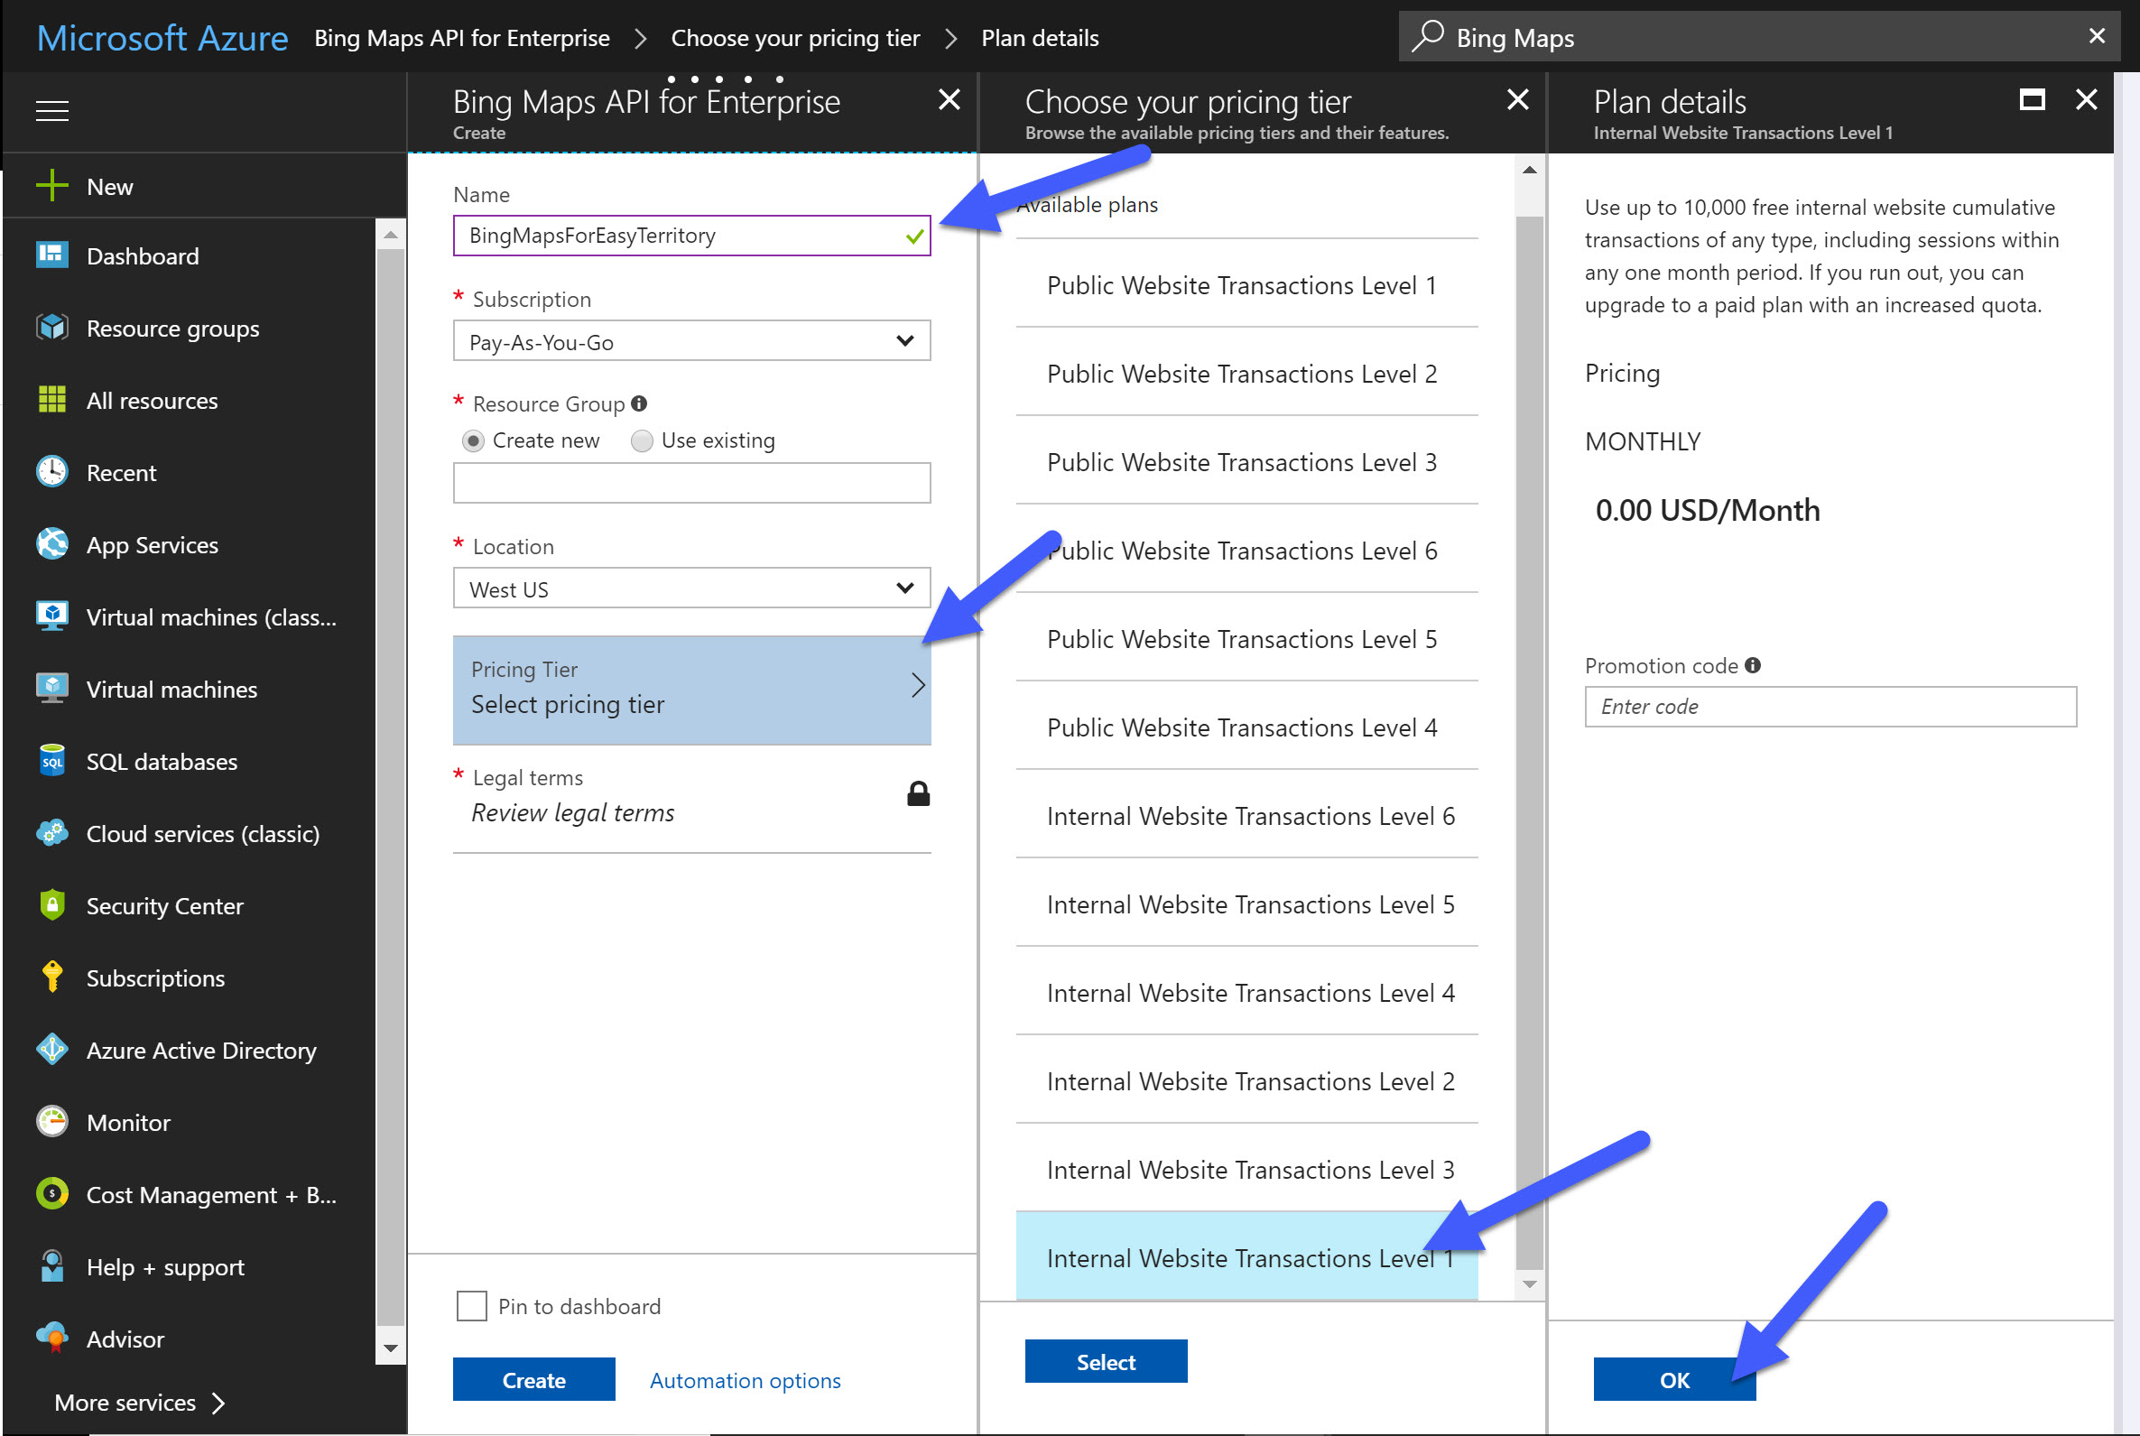This screenshot has height=1436, width=2140.
Task: Click the Subscriptions key icon
Action: coord(52,977)
